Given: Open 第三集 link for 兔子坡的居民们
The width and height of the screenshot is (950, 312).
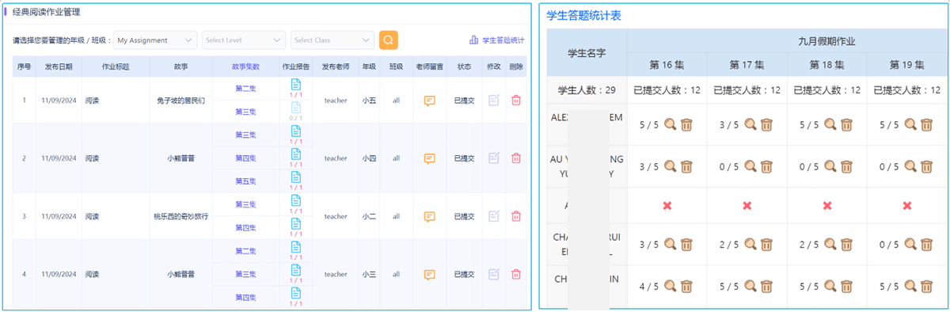Looking at the screenshot, I should click(x=245, y=112).
